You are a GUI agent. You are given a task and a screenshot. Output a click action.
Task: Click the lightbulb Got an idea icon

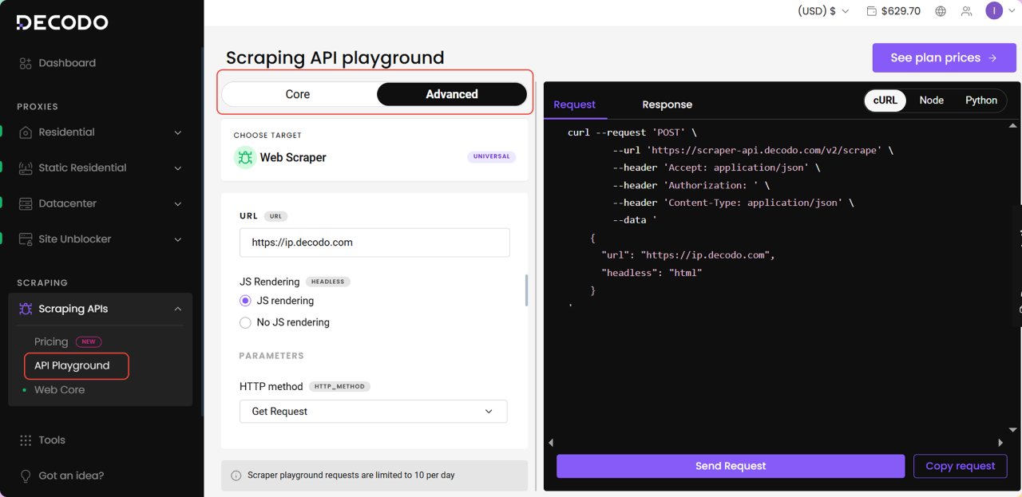click(x=26, y=476)
